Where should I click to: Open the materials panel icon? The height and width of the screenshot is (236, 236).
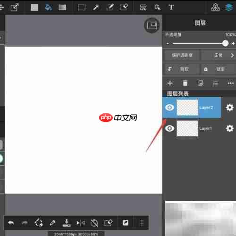tap(216, 7)
